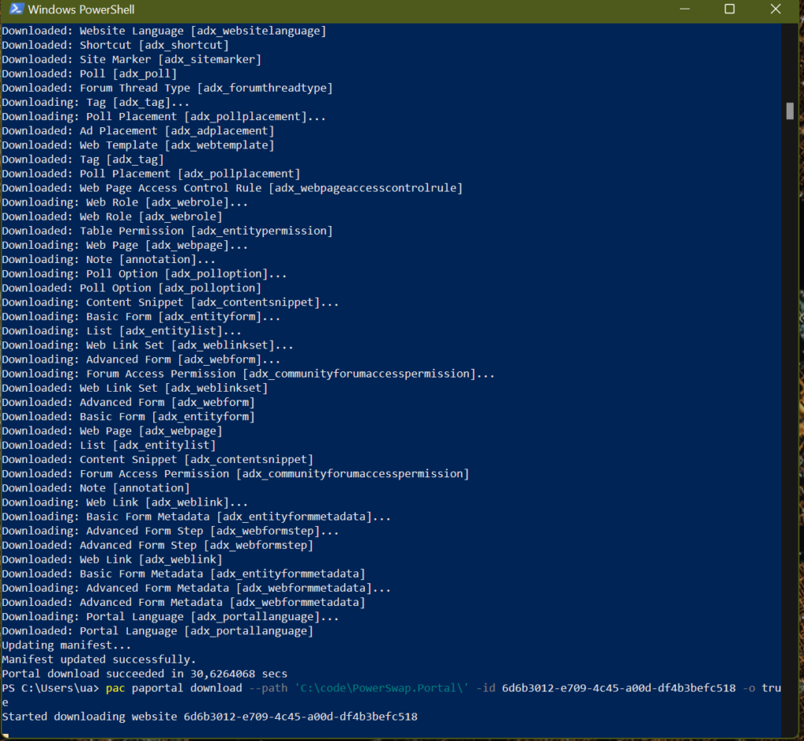This screenshot has width=804, height=741.
Task: Click the 'Started downloading website' status line
Action: [x=210, y=717]
